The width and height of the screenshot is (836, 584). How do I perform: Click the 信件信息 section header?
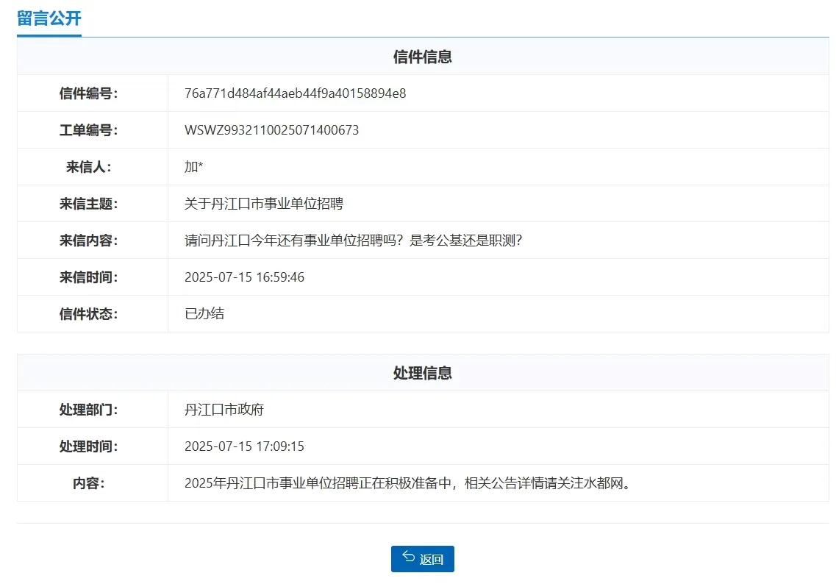[422, 57]
